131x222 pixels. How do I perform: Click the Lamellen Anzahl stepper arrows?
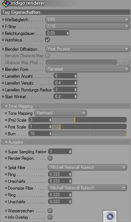coord(75,76)
